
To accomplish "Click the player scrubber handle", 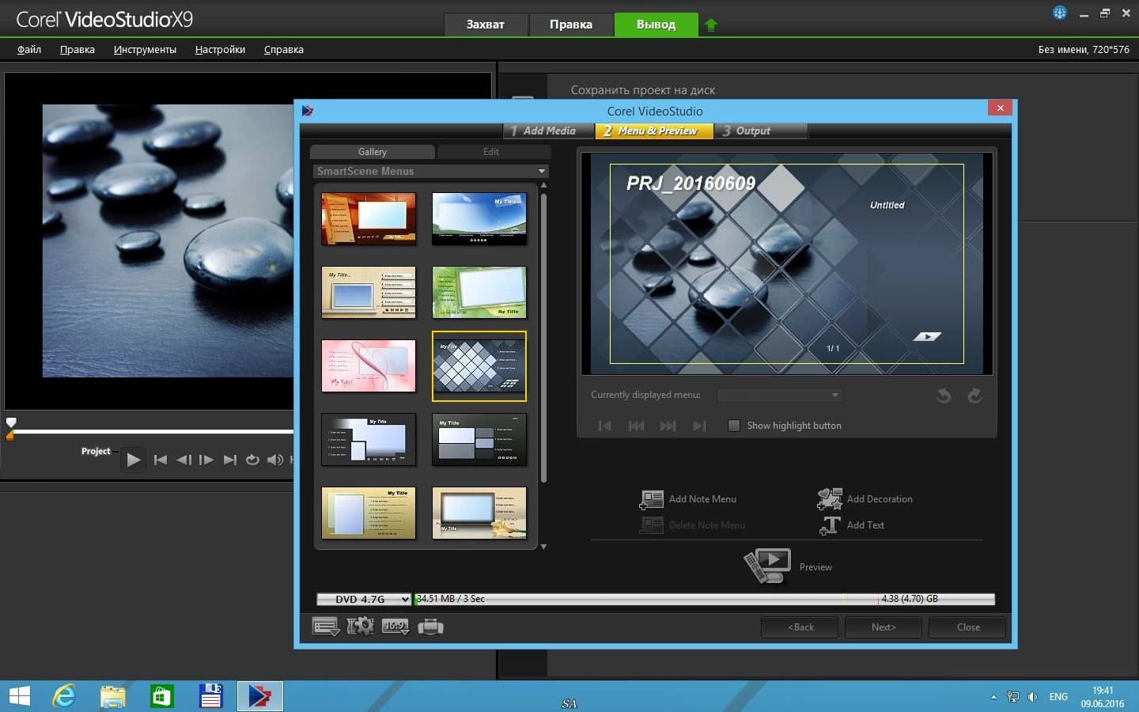I will [11, 422].
